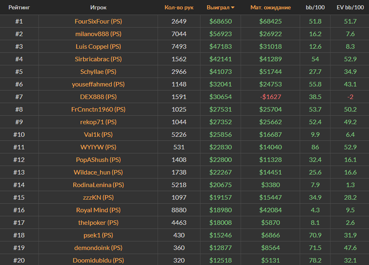Open Royal Mind (PS) player profile
Viewport: 369px width, 265px height.
tap(99, 210)
